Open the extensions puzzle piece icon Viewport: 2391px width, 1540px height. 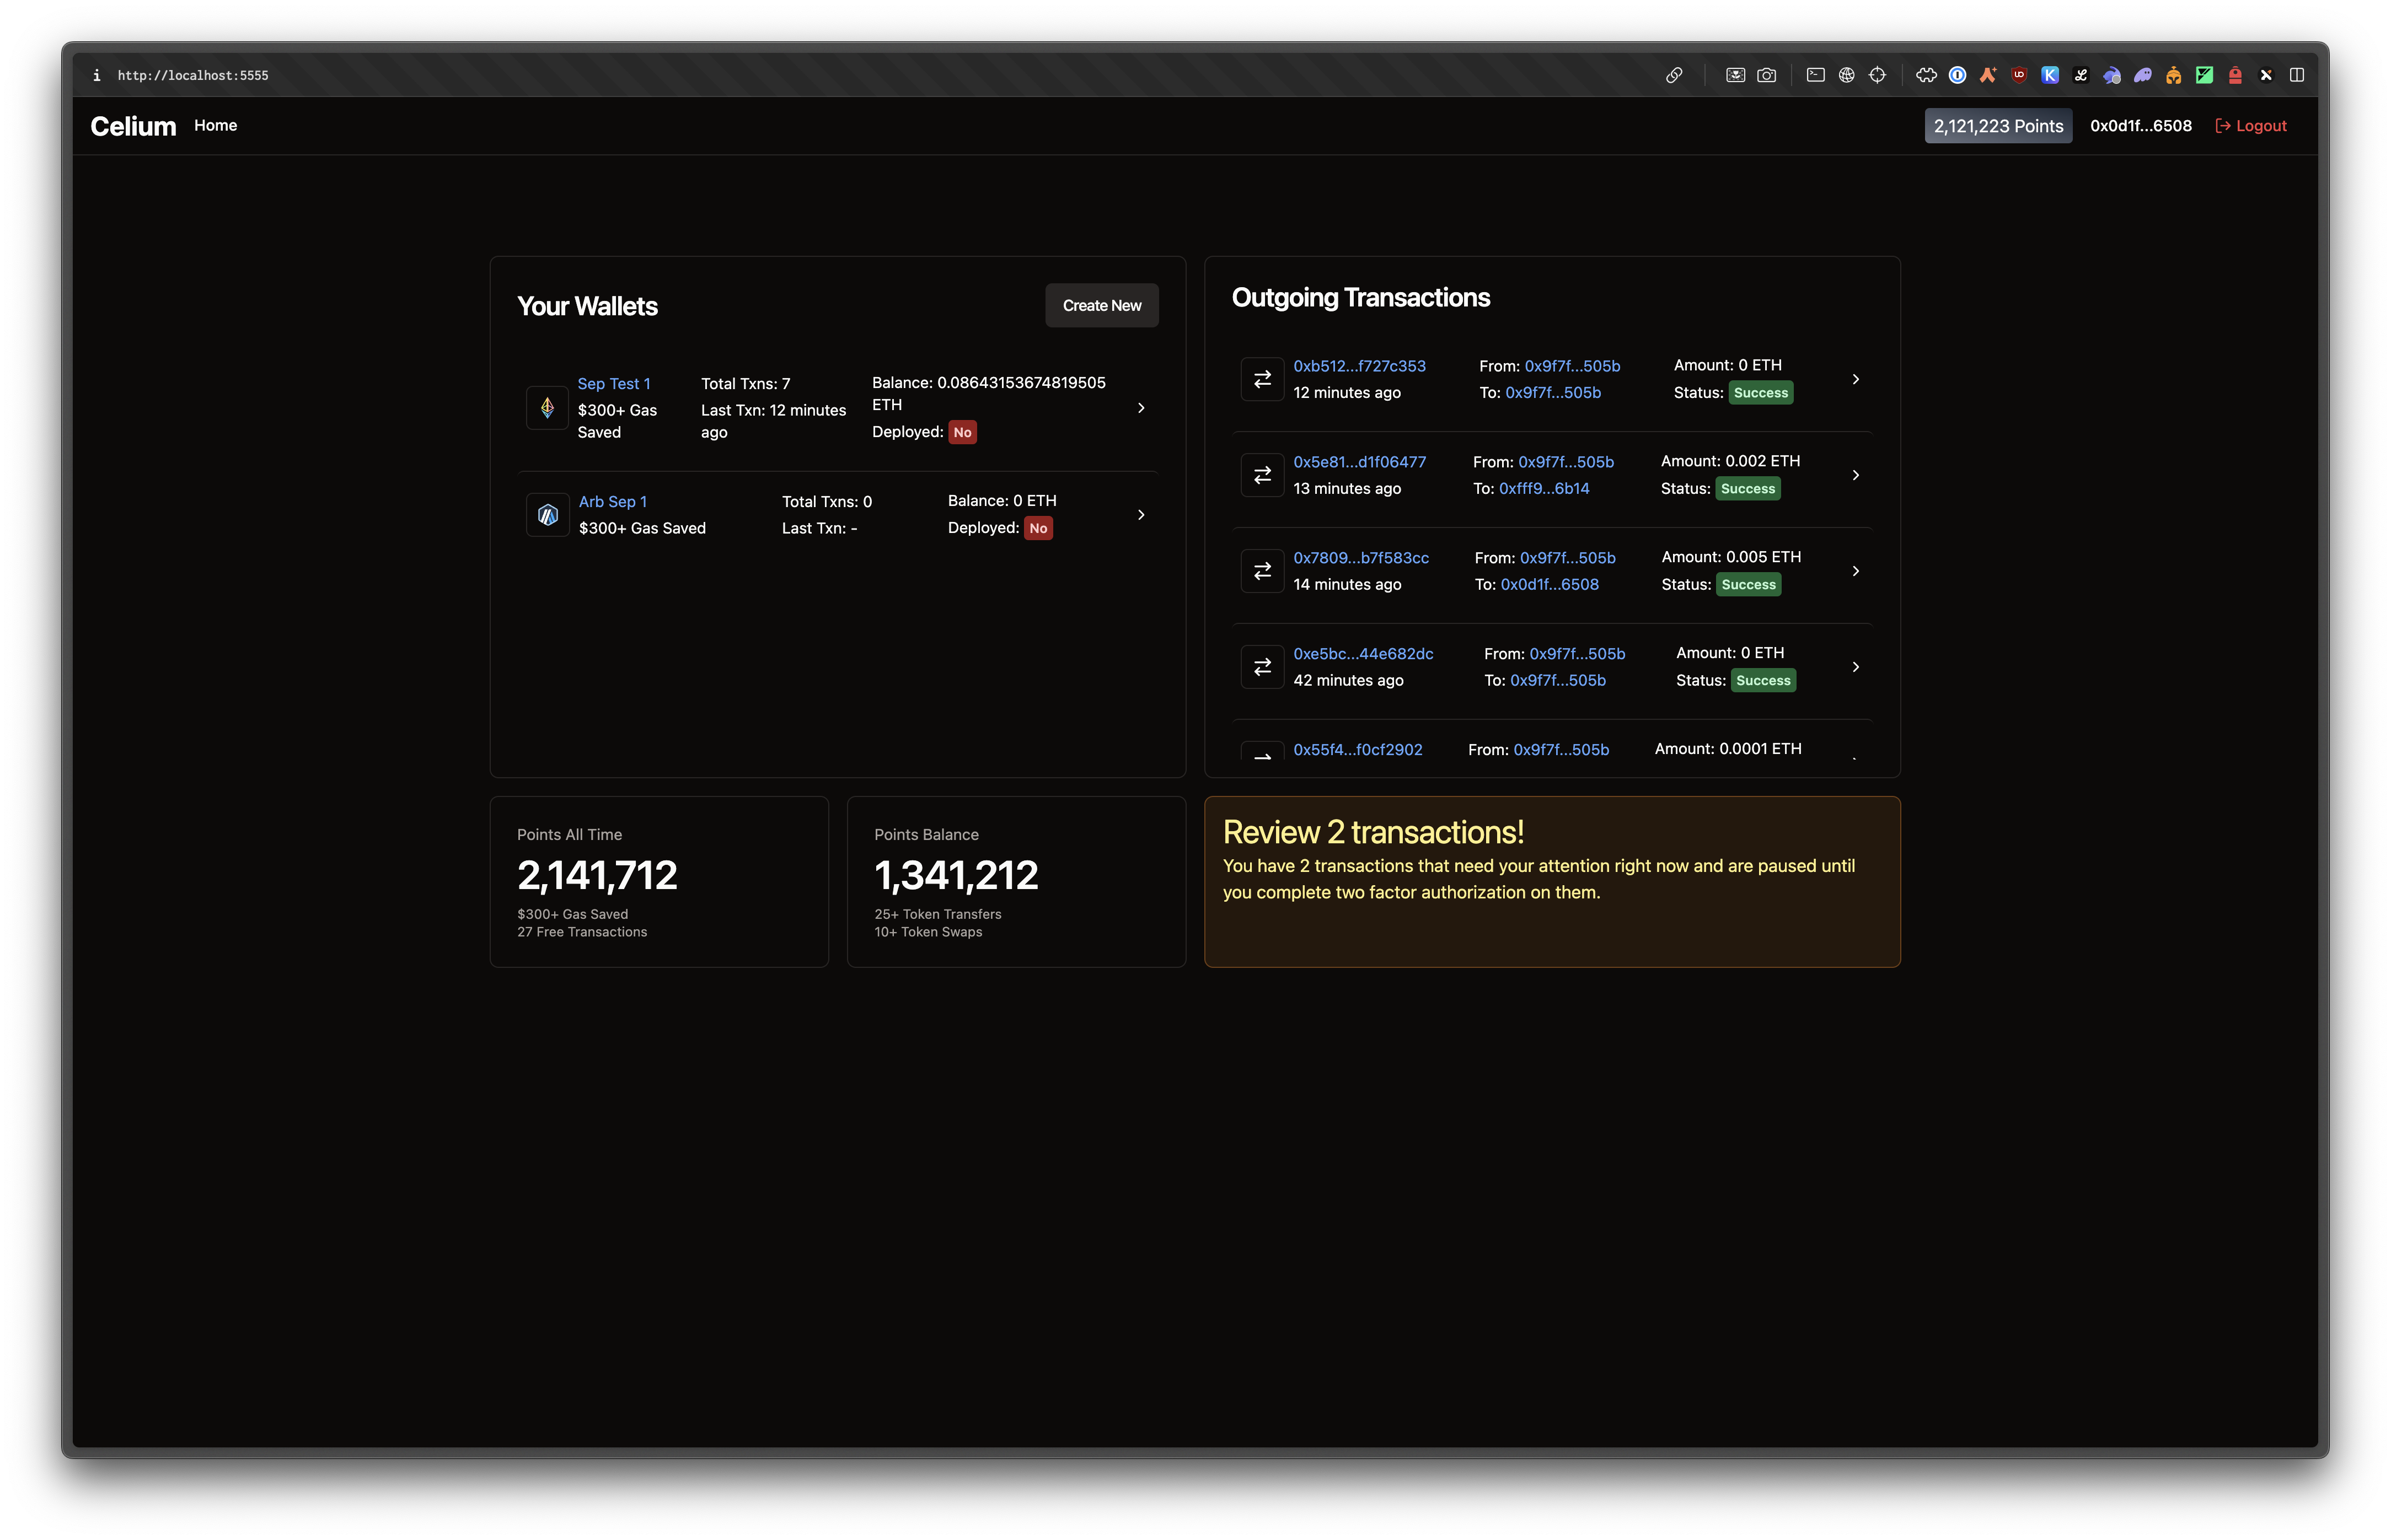point(1926,75)
